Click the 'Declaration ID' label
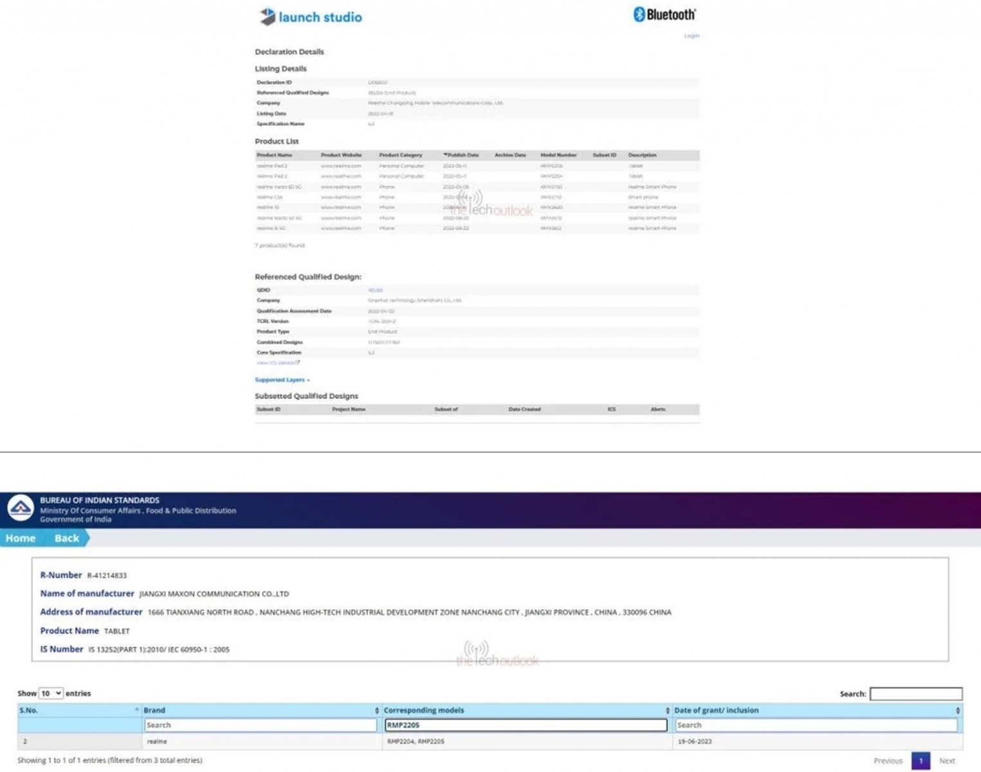Image resolution: width=981 pixels, height=772 pixels. (x=274, y=82)
